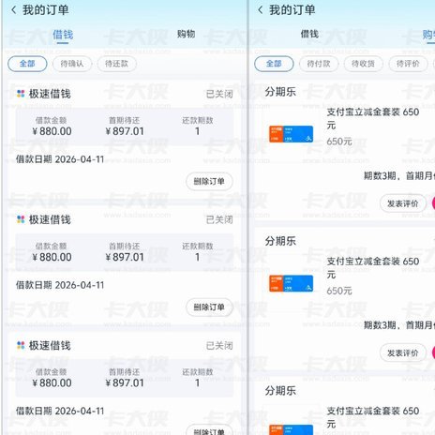Delete the second loan order with 删除订单

click(209, 307)
